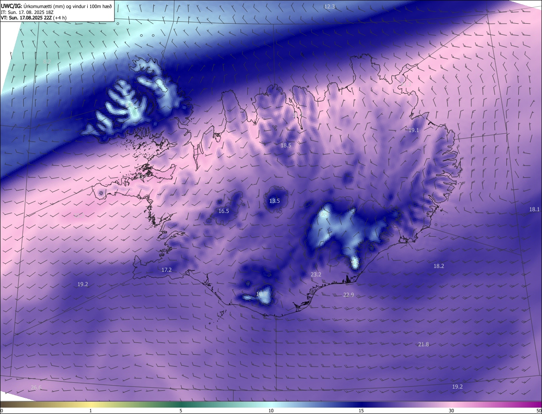Select the 16.5 value on the map
Viewport: 542px width, 414px height.
coord(224,211)
